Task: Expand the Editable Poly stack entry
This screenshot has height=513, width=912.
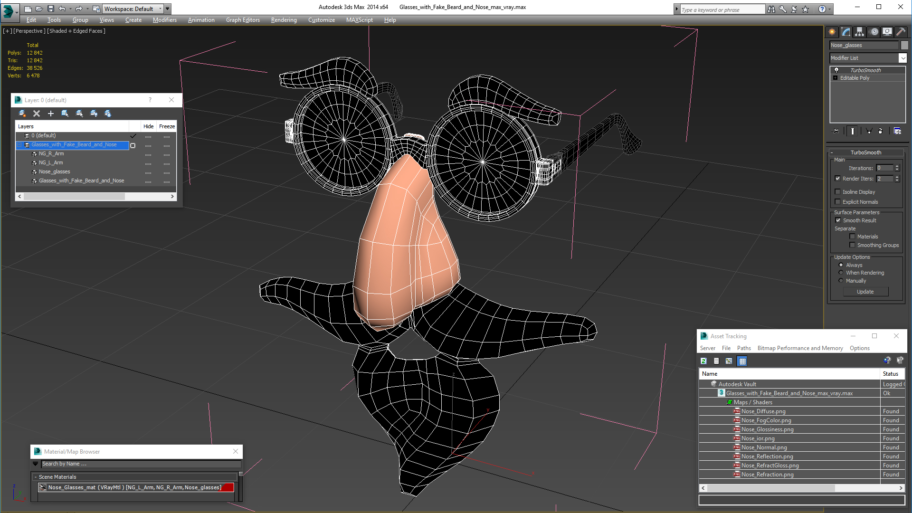Action: point(835,78)
